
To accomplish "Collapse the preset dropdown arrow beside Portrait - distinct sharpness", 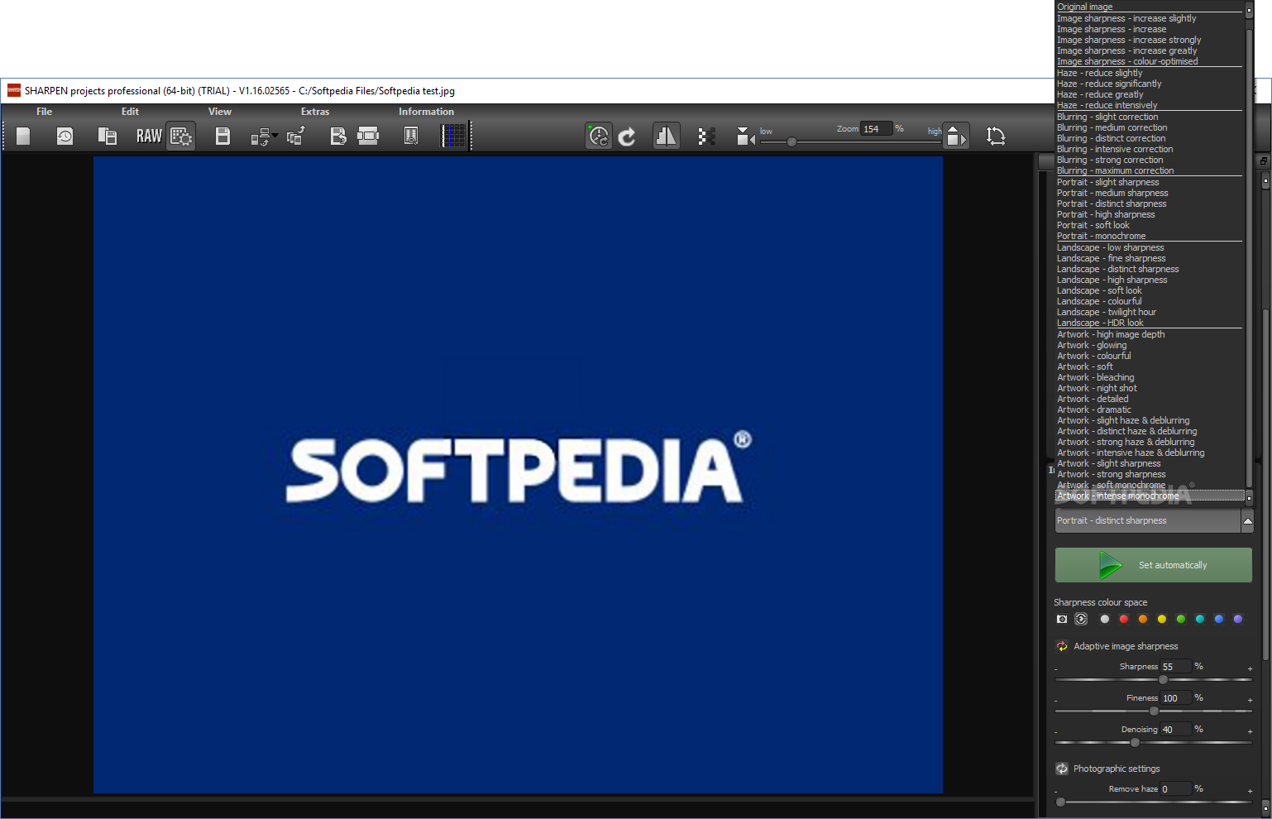I will click(x=1248, y=520).
